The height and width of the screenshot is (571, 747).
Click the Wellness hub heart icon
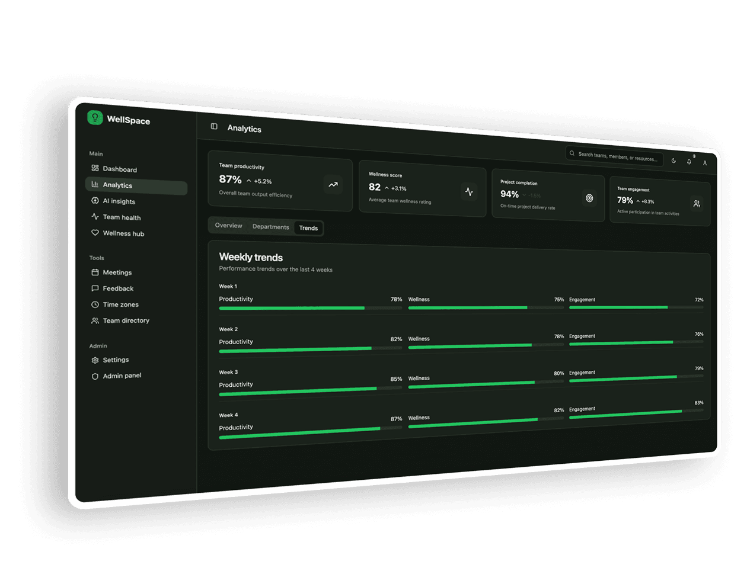95,233
